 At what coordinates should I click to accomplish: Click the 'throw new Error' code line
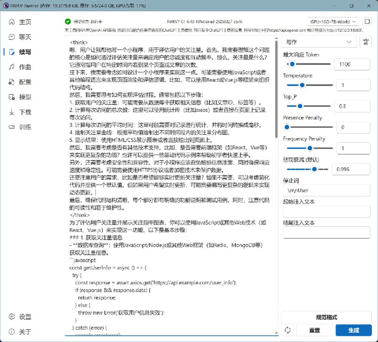[121, 313]
